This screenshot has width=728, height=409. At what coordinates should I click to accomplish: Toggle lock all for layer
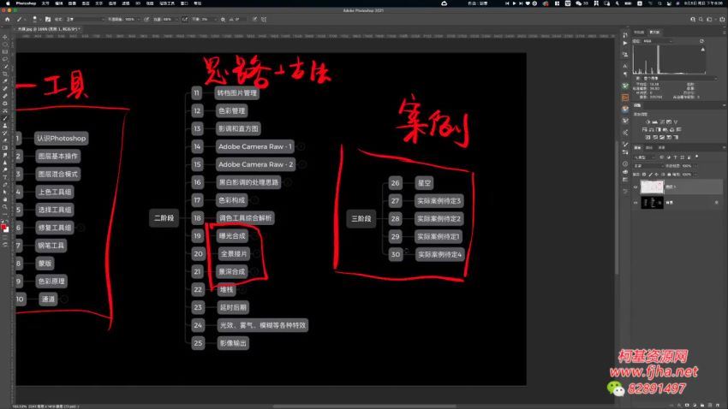[x=669, y=175]
